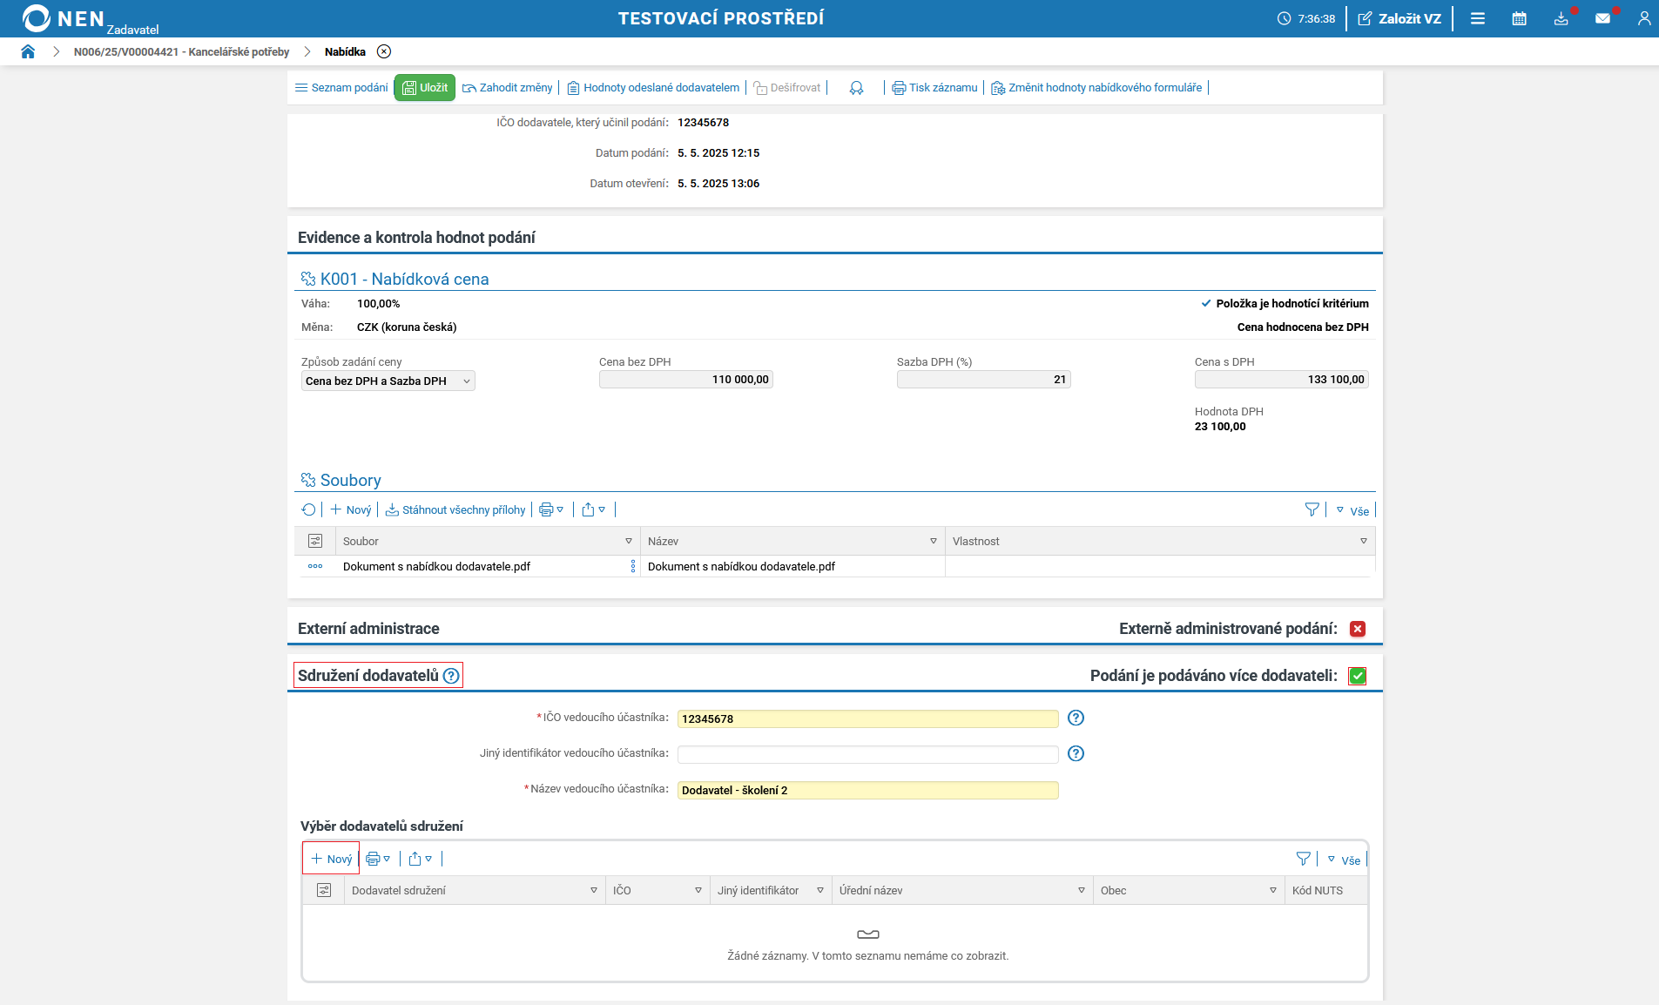
Task: Uncheck Podání je podáváno více dodavateli
Action: pyautogui.click(x=1357, y=676)
